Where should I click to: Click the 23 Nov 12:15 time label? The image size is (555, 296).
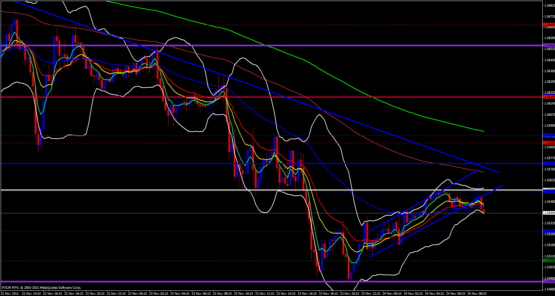click(266, 293)
